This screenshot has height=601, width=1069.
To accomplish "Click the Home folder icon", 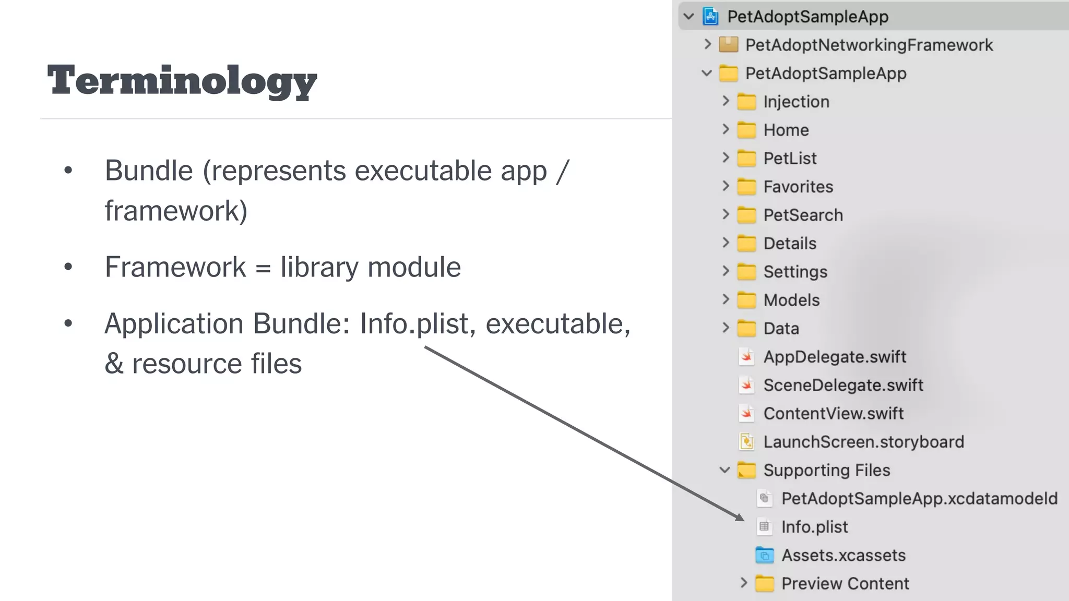I will click(746, 130).
